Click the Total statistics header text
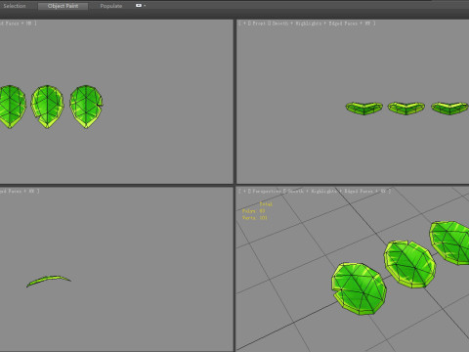469x352 pixels. coord(266,204)
